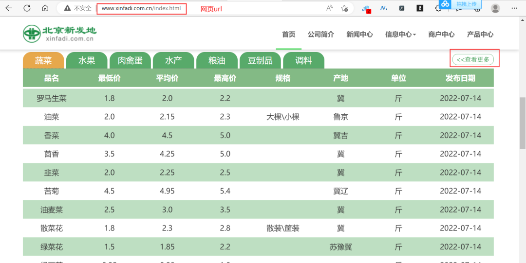The width and height of the screenshot is (526, 263).
Task: Click the 1.85 average price for 绿菜花
Action: click(167, 247)
